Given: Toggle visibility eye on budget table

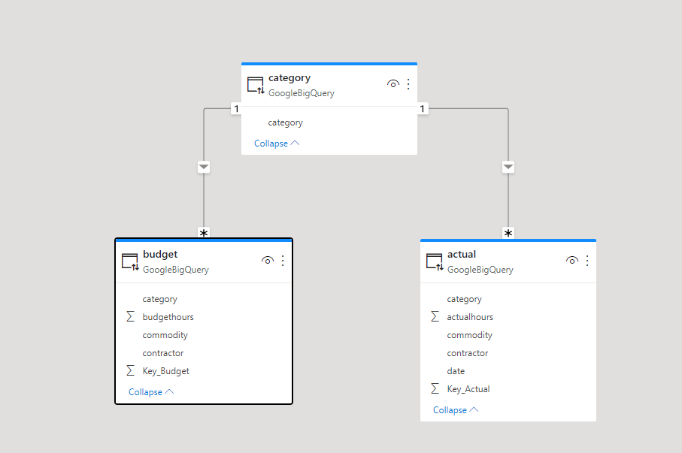Looking at the screenshot, I should coord(267,261).
